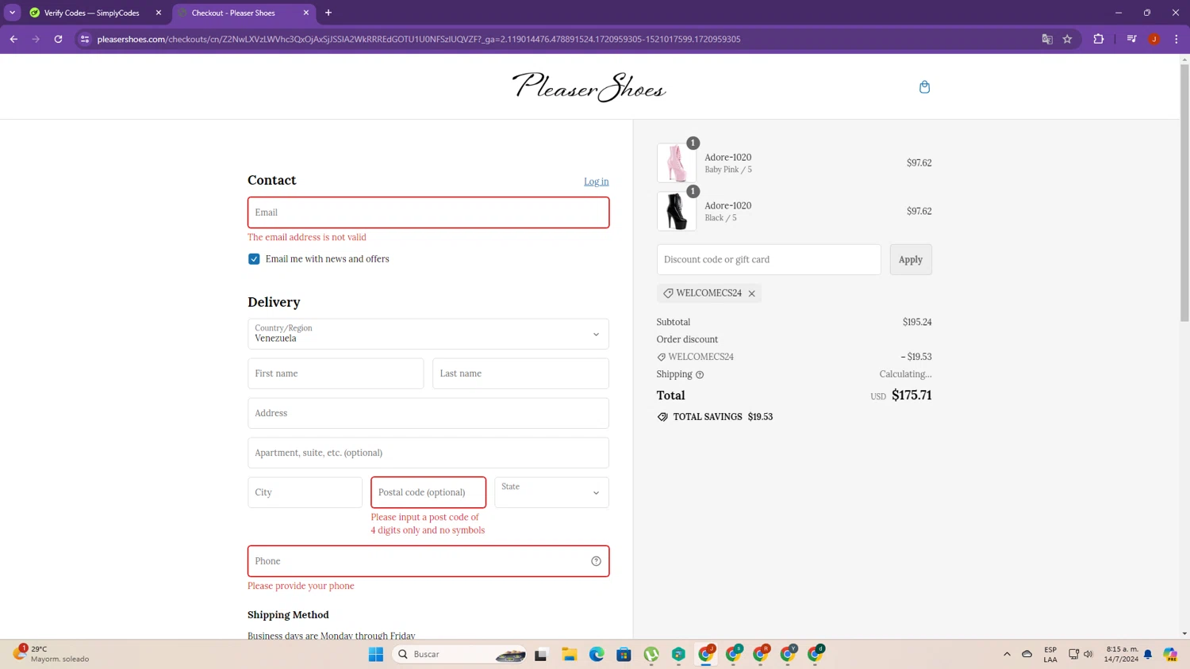Translate this page icon
1190x669 pixels.
1047,39
